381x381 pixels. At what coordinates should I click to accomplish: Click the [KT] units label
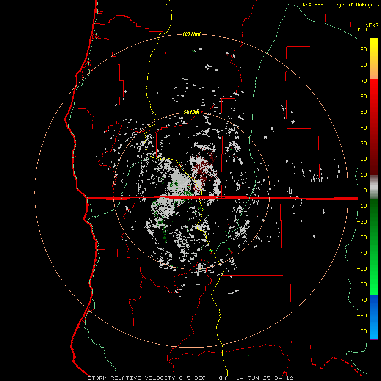click(x=362, y=29)
